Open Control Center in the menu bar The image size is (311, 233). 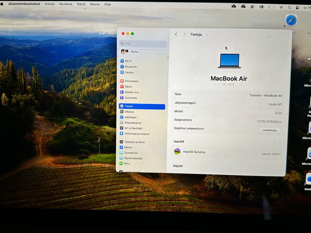tap(297, 7)
